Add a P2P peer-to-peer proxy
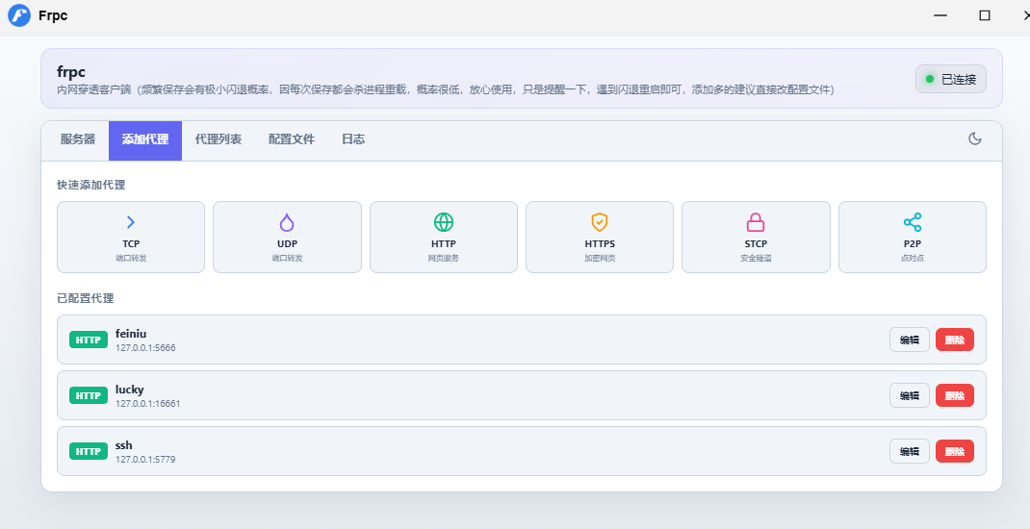 coord(913,237)
